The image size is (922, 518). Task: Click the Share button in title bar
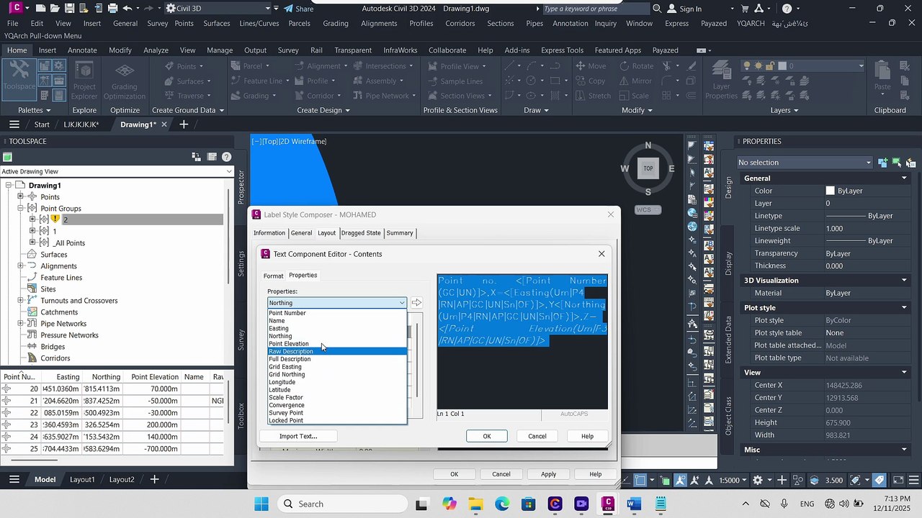(x=298, y=9)
